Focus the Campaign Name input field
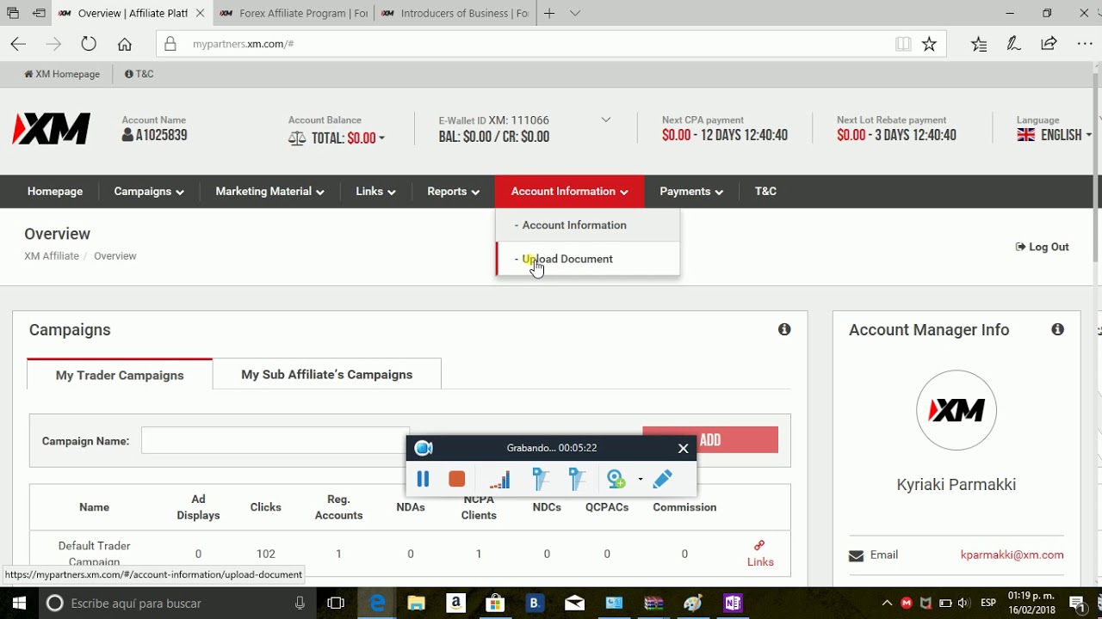Viewport: 1102px width, 619px height. coord(275,440)
